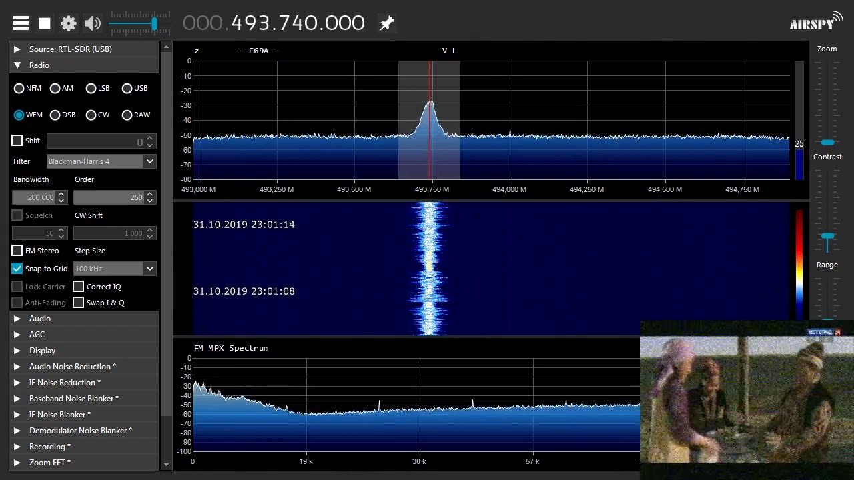Screen dimensions: 854x480
Task: Expand the Recording panel
Action: tap(84, 447)
